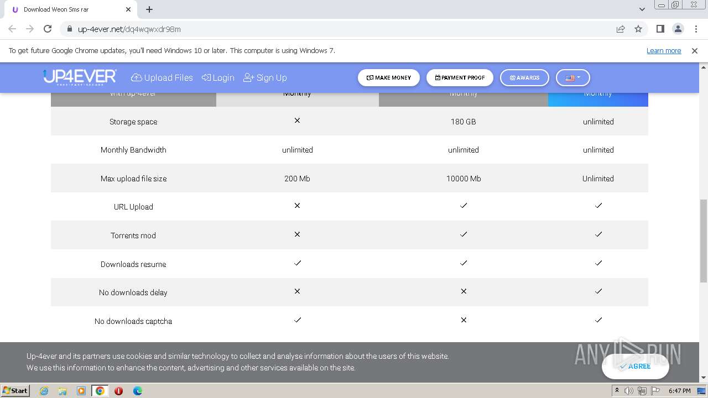Click the Payment Proof button
This screenshot has width=708, height=398.
coord(460,78)
